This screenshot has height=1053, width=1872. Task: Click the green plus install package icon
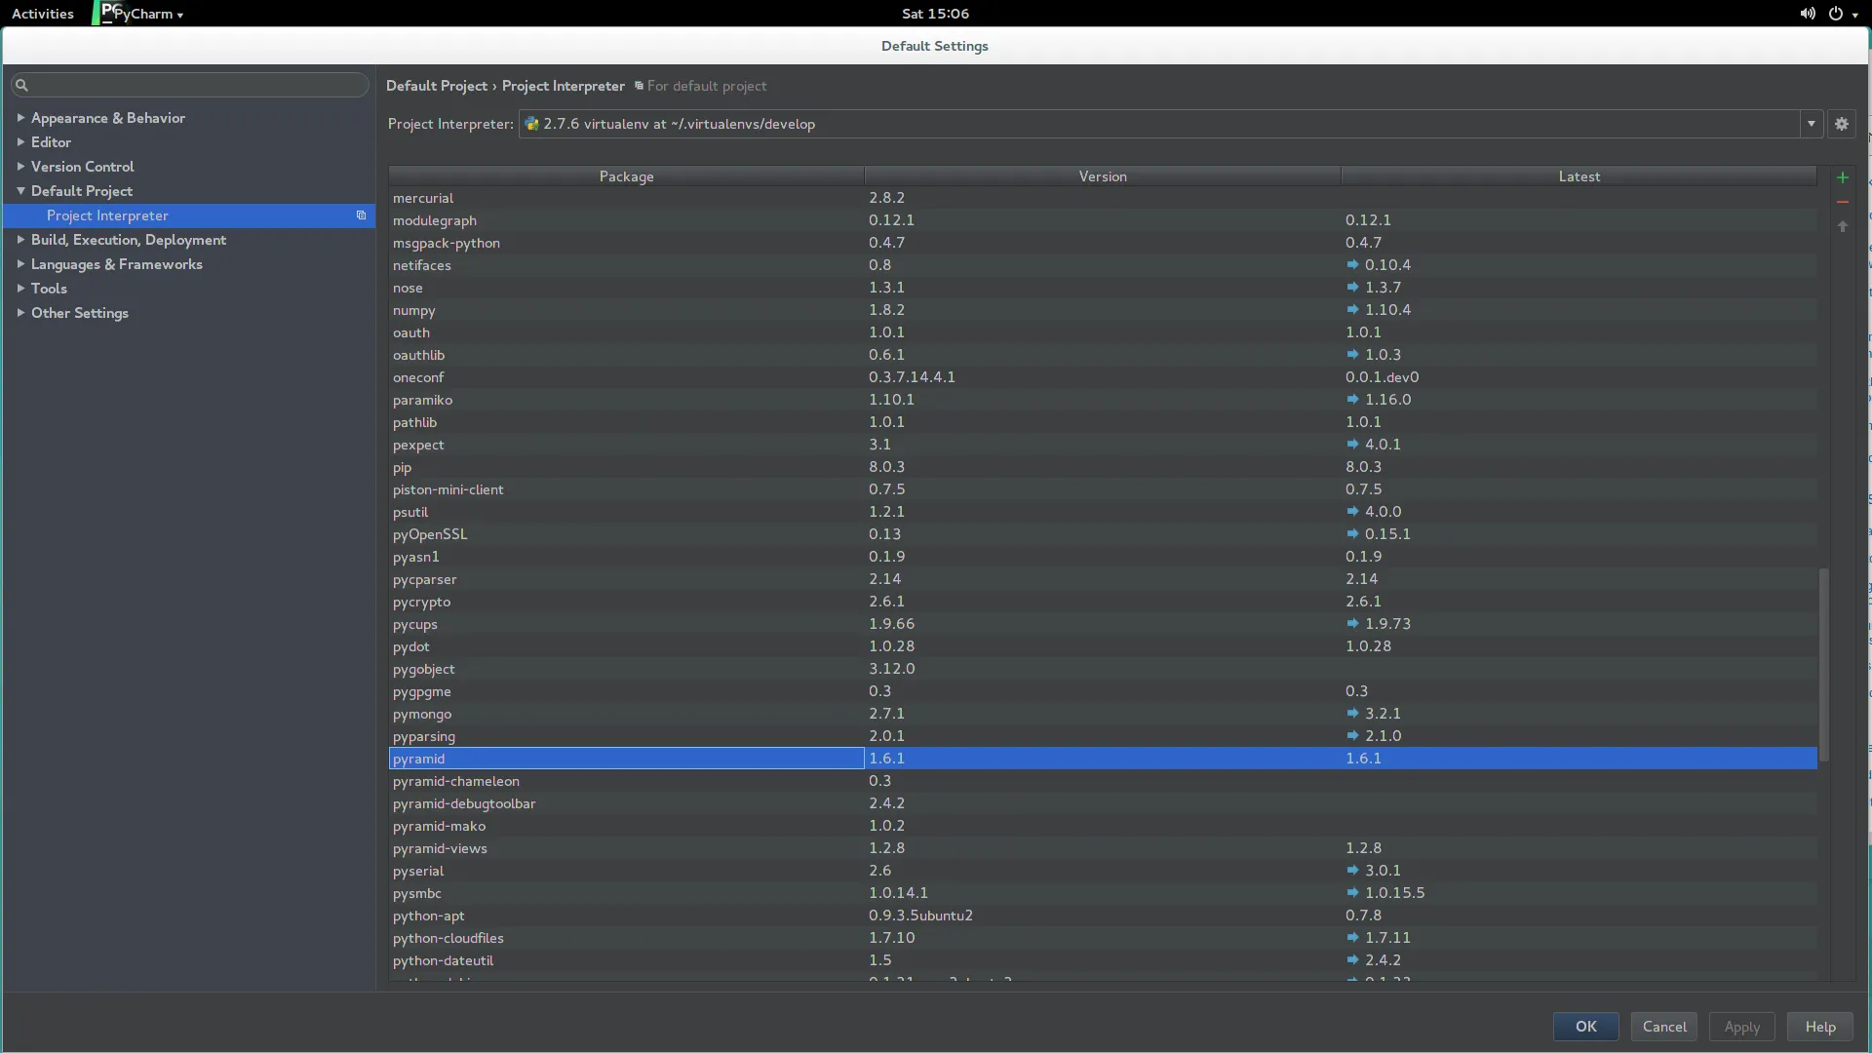(1842, 177)
